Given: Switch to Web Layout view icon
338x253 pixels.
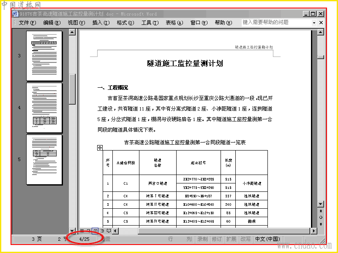Looking at the screenshot, I should click(88, 231).
